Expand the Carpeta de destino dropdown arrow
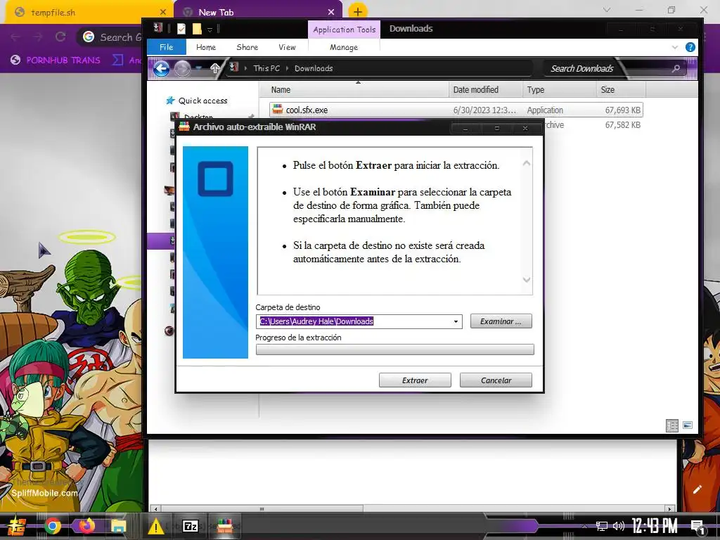 click(456, 321)
